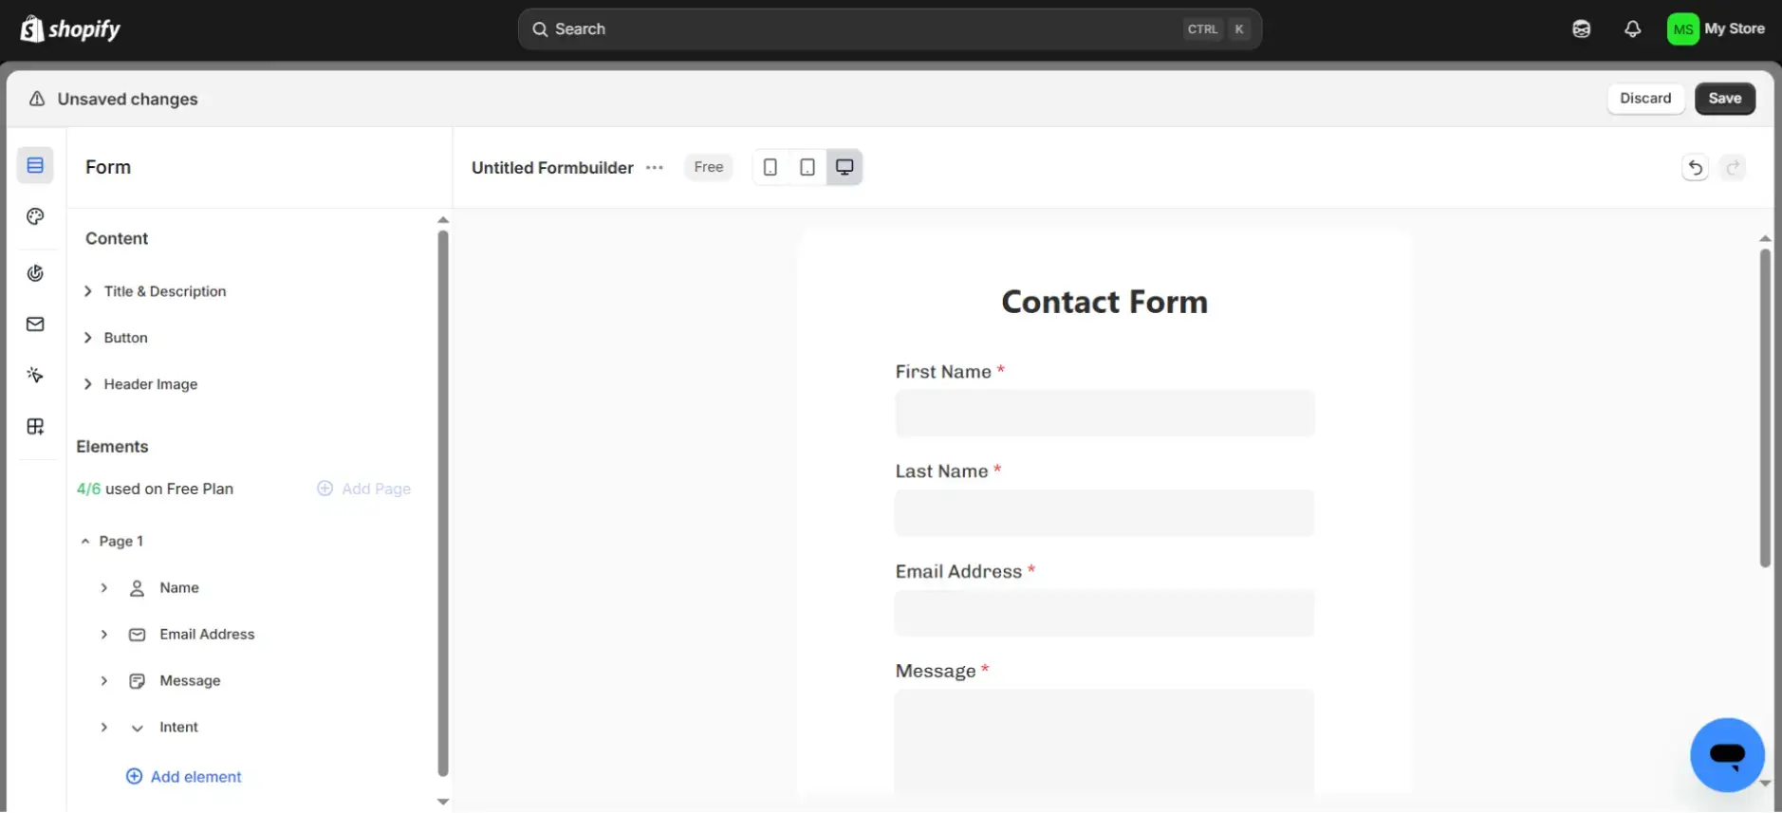Screen dimensions: 1782x813
Task: Go to Shopify home logo
Action: 71,29
